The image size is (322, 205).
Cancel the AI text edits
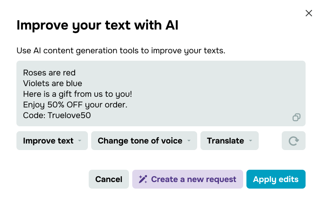[108, 179]
